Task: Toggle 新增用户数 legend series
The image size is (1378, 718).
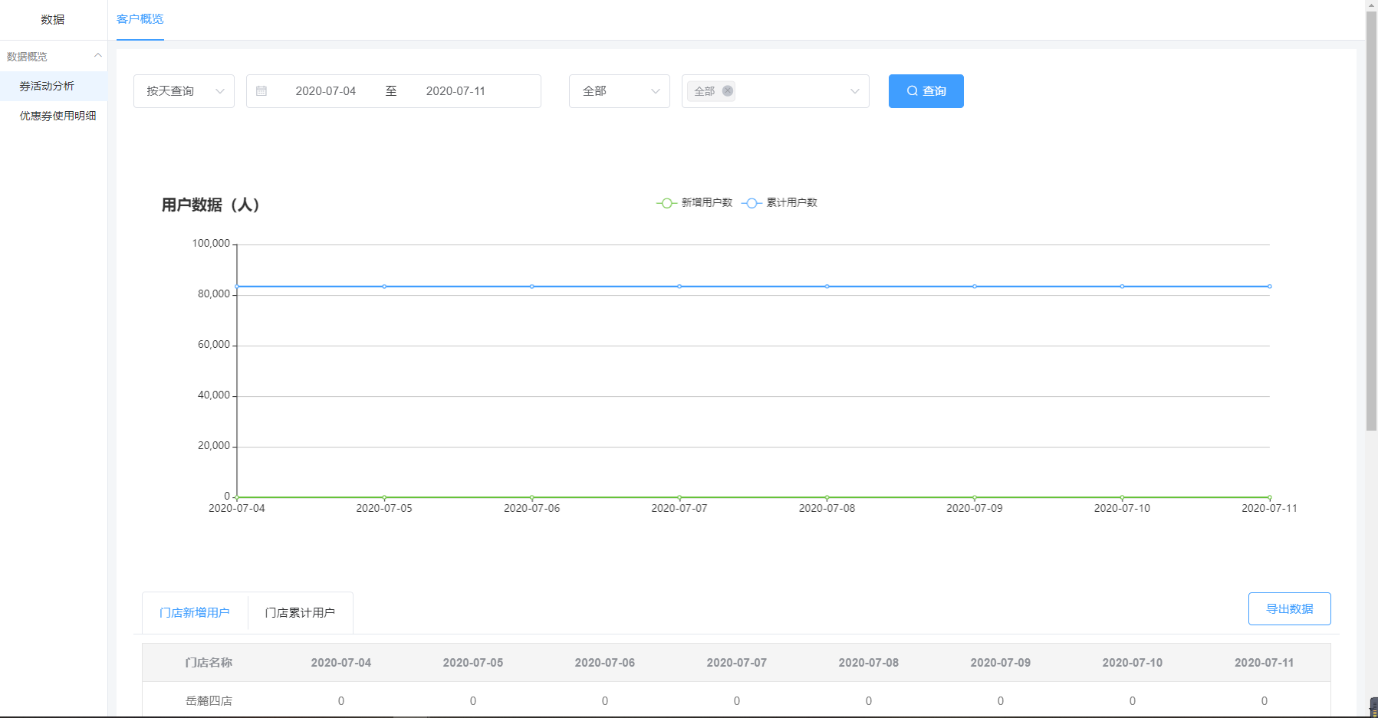Action: 696,203
